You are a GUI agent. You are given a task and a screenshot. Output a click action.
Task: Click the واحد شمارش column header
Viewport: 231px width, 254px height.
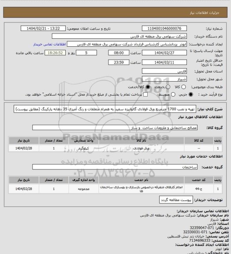coord(84,140)
